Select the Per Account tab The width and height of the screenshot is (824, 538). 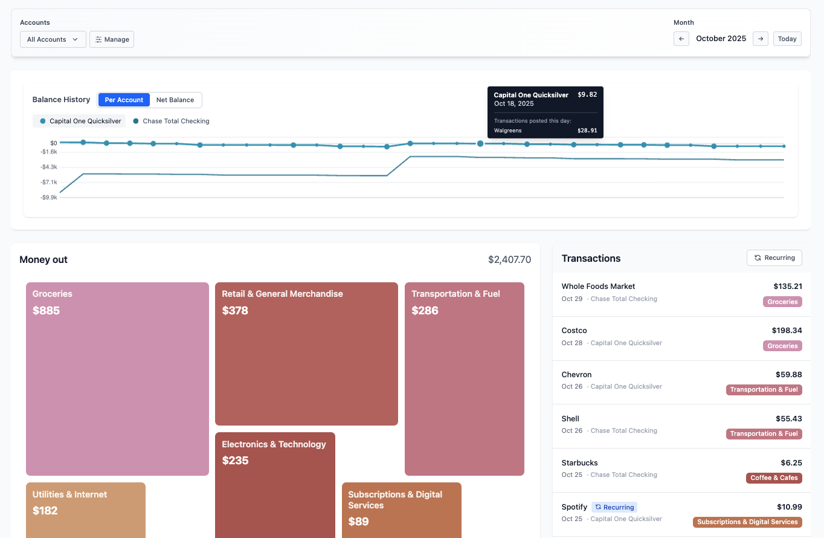(x=124, y=100)
